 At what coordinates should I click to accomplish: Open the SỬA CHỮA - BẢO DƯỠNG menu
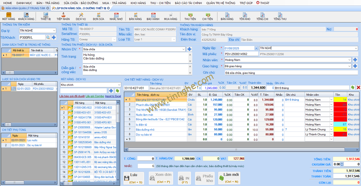(81, 3)
